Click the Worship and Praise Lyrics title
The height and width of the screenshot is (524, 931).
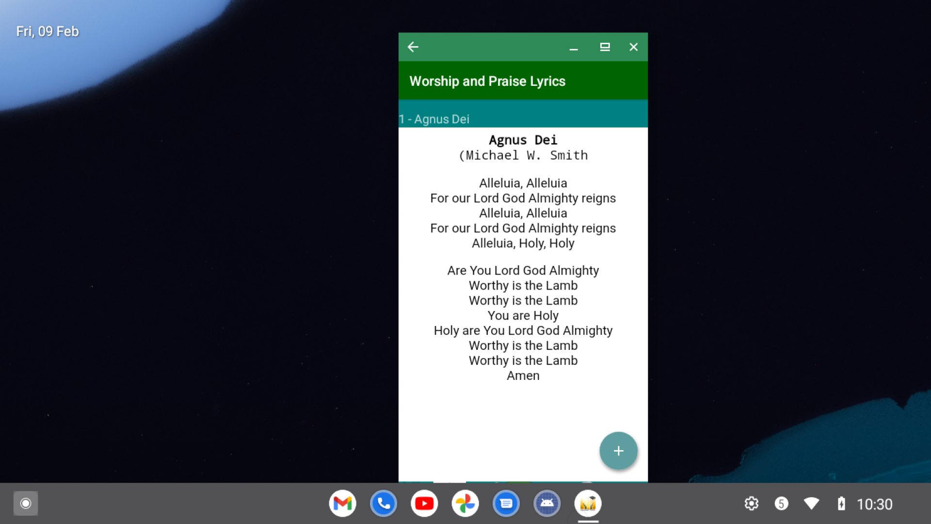pos(487,81)
